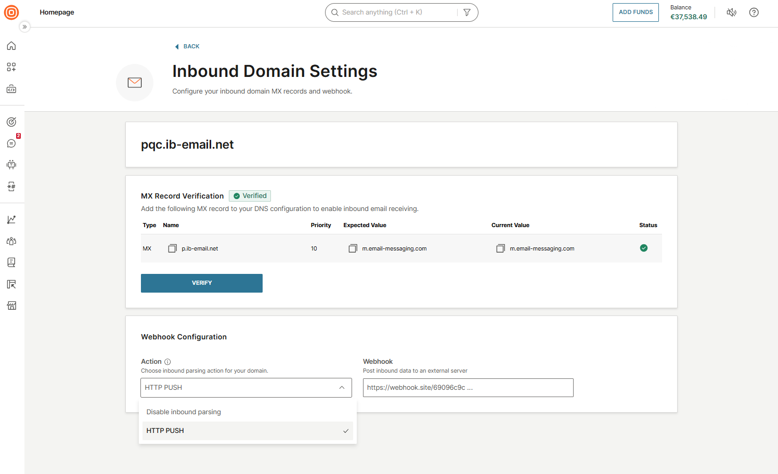Open the Homepage home icon
778x474 pixels.
[x=11, y=46]
